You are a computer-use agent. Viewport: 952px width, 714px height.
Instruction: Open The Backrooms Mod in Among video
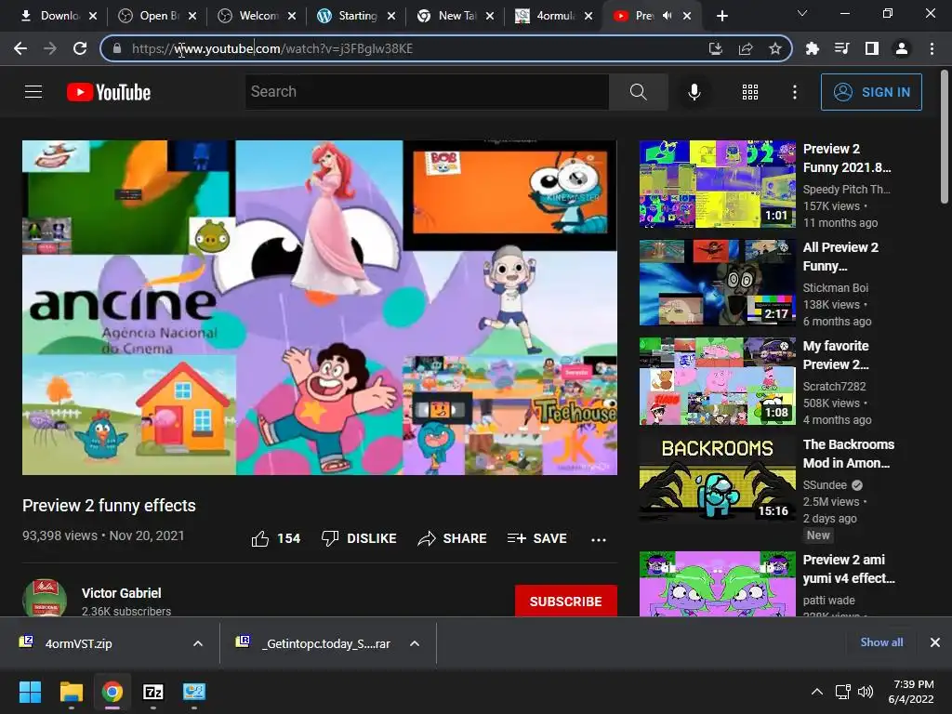point(849,454)
